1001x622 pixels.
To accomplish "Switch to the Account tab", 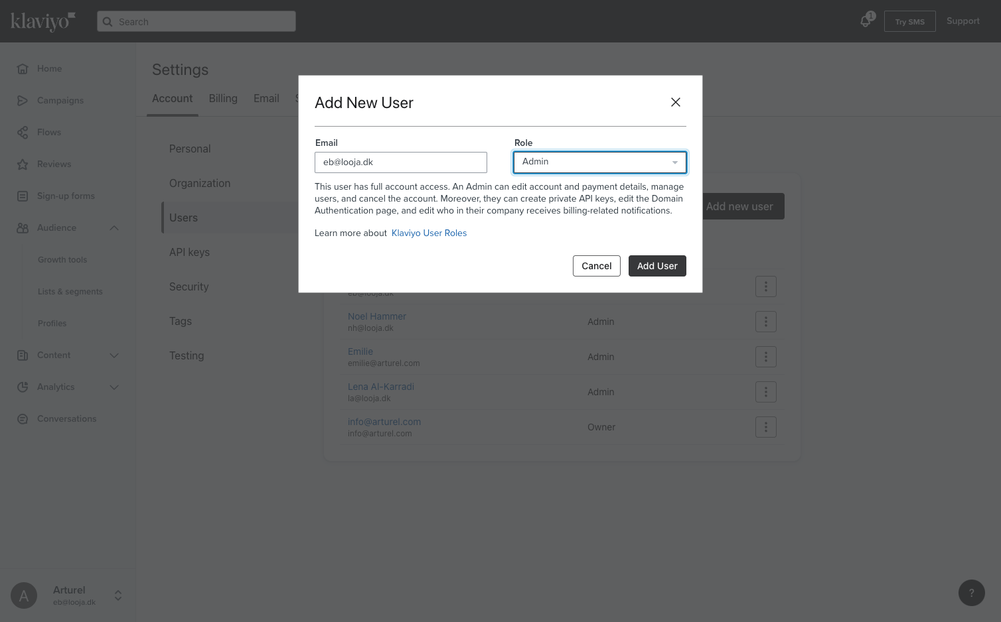I will 173,98.
